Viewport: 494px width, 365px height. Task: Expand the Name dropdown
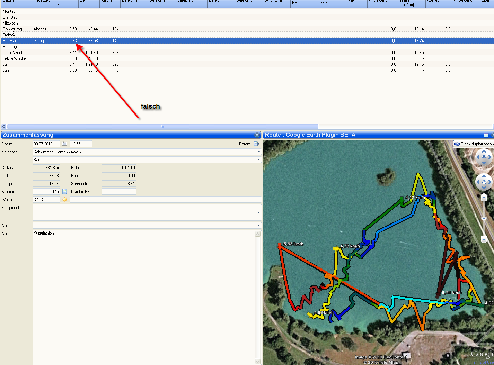(x=258, y=226)
